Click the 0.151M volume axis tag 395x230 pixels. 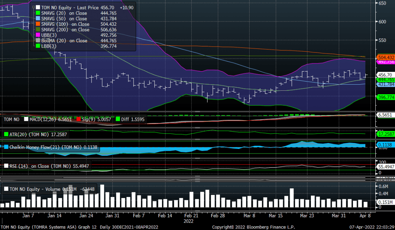[x=385, y=202]
